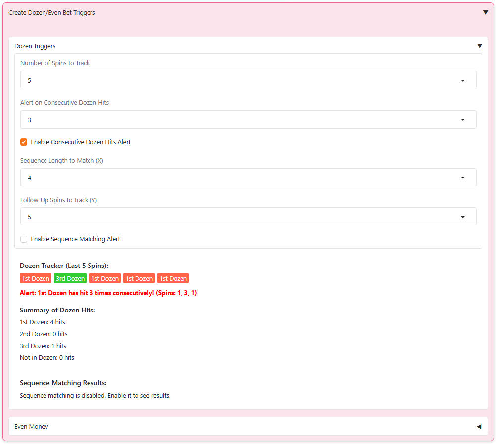The height and width of the screenshot is (444, 497).
Task: Click the 1st Dozen: 4 hits summary line
Action: point(43,322)
